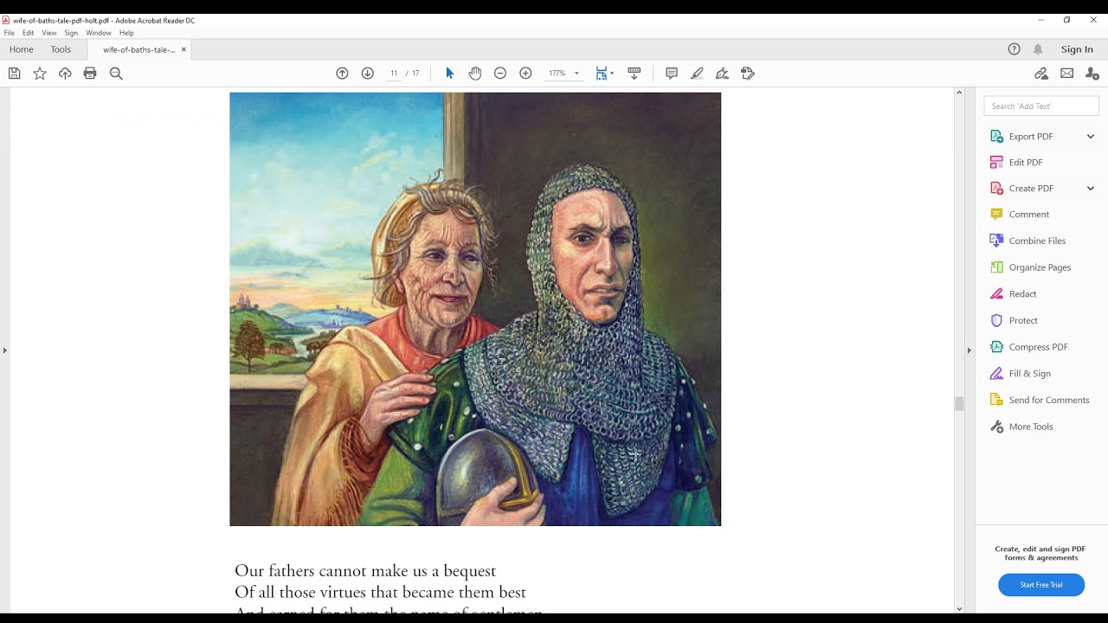
Task: Click the share with others icon
Action: pyautogui.click(x=1092, y=74)
